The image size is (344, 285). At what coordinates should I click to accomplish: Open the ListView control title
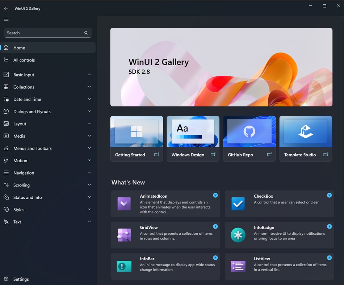[262, 259]
